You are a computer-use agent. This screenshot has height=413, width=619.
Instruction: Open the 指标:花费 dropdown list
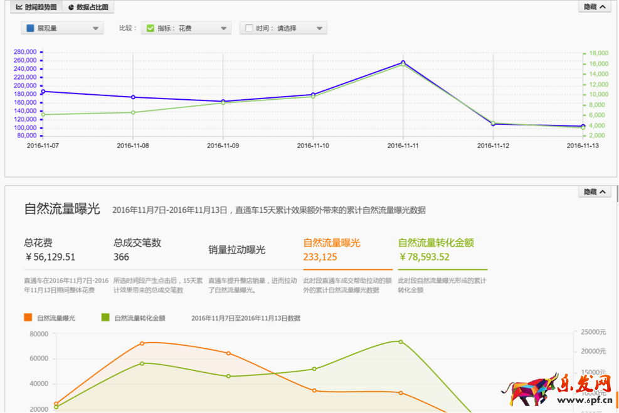223,28
